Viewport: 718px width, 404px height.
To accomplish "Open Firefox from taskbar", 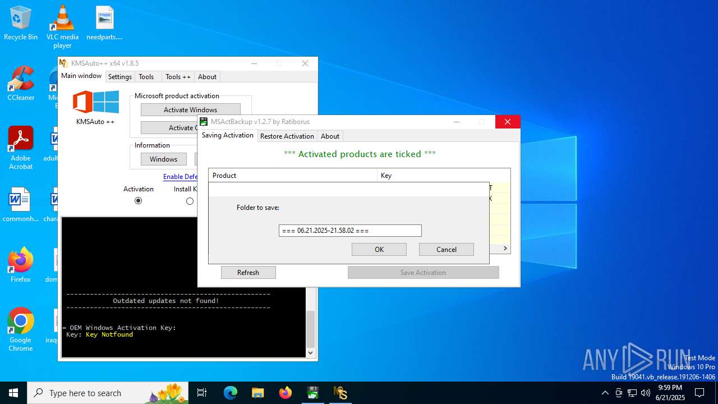I will (286, 393).
